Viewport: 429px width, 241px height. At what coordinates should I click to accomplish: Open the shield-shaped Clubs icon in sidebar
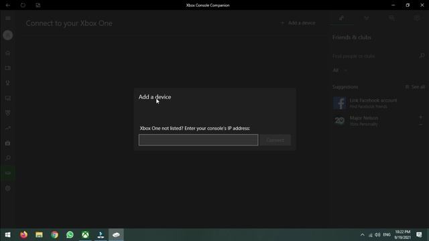coord(7,113)
